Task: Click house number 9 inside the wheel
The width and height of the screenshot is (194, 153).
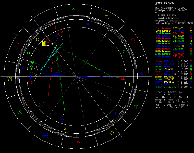Action: (x=55, y=27)
